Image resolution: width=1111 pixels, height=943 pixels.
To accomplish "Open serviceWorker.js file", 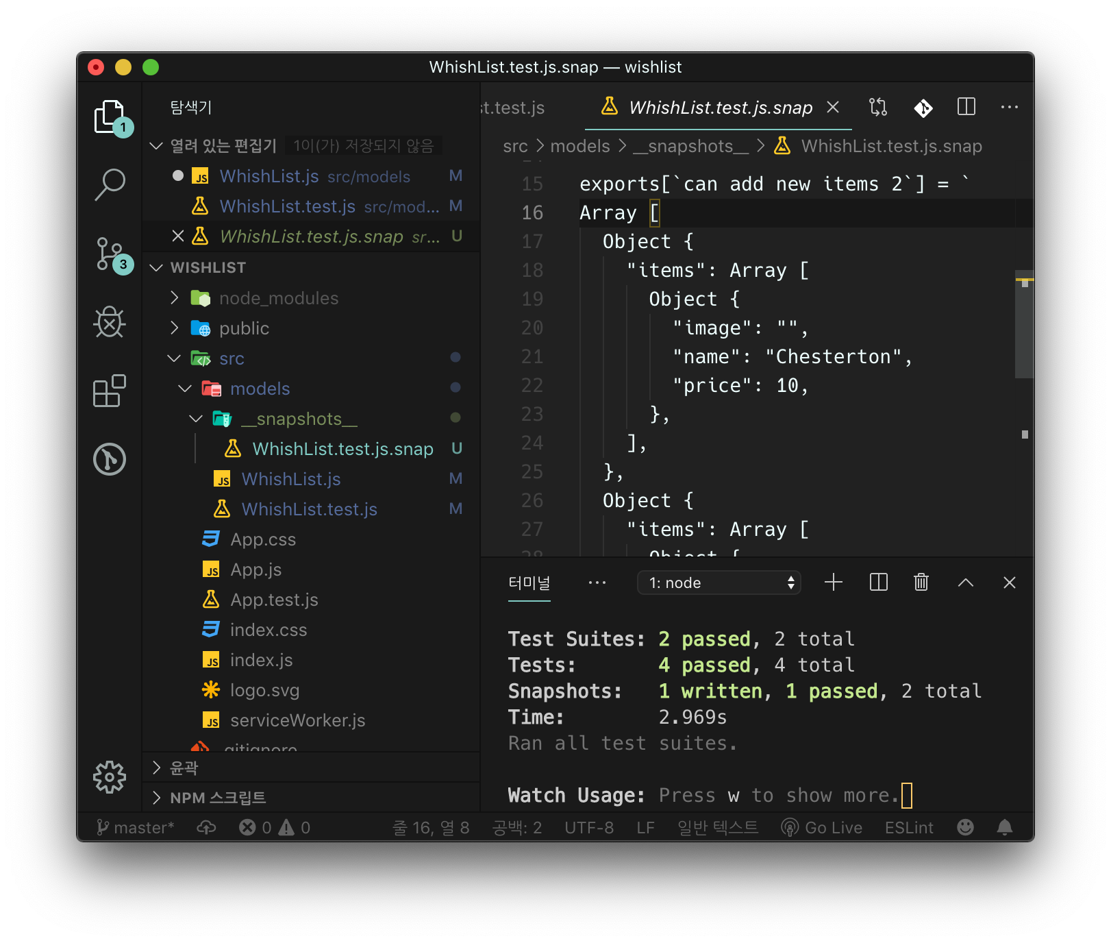I will tap(312, 720).
